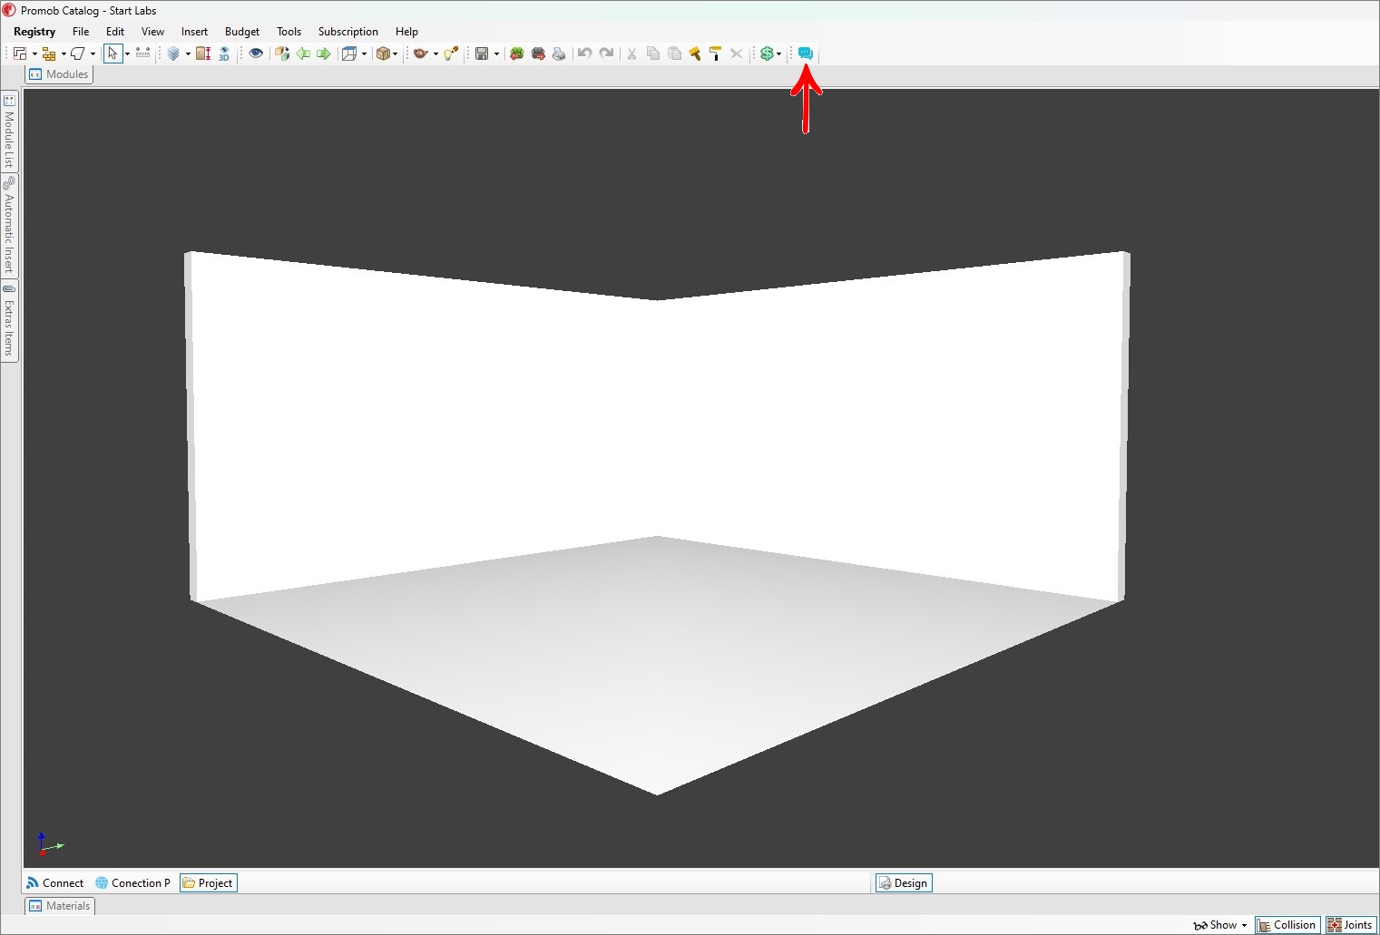Open the Edit menu
The image size is (1380, 935).
115,32
